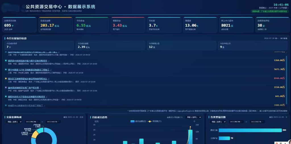Open the 揭西县中医医院医疗能力提升设备采购项目 link

point(28,61)
